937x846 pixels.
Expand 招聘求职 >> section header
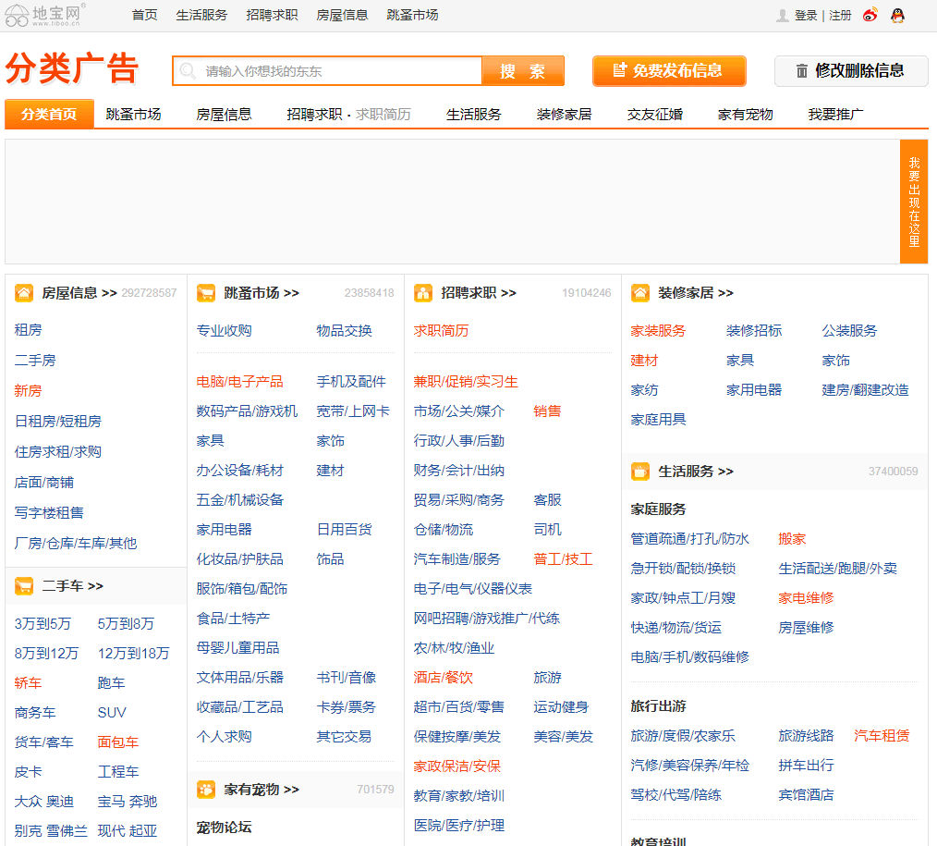click(478, 293)
